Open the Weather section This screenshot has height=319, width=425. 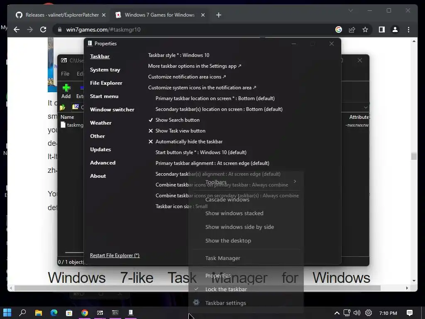pyautogui.click(x=100, y=123)
